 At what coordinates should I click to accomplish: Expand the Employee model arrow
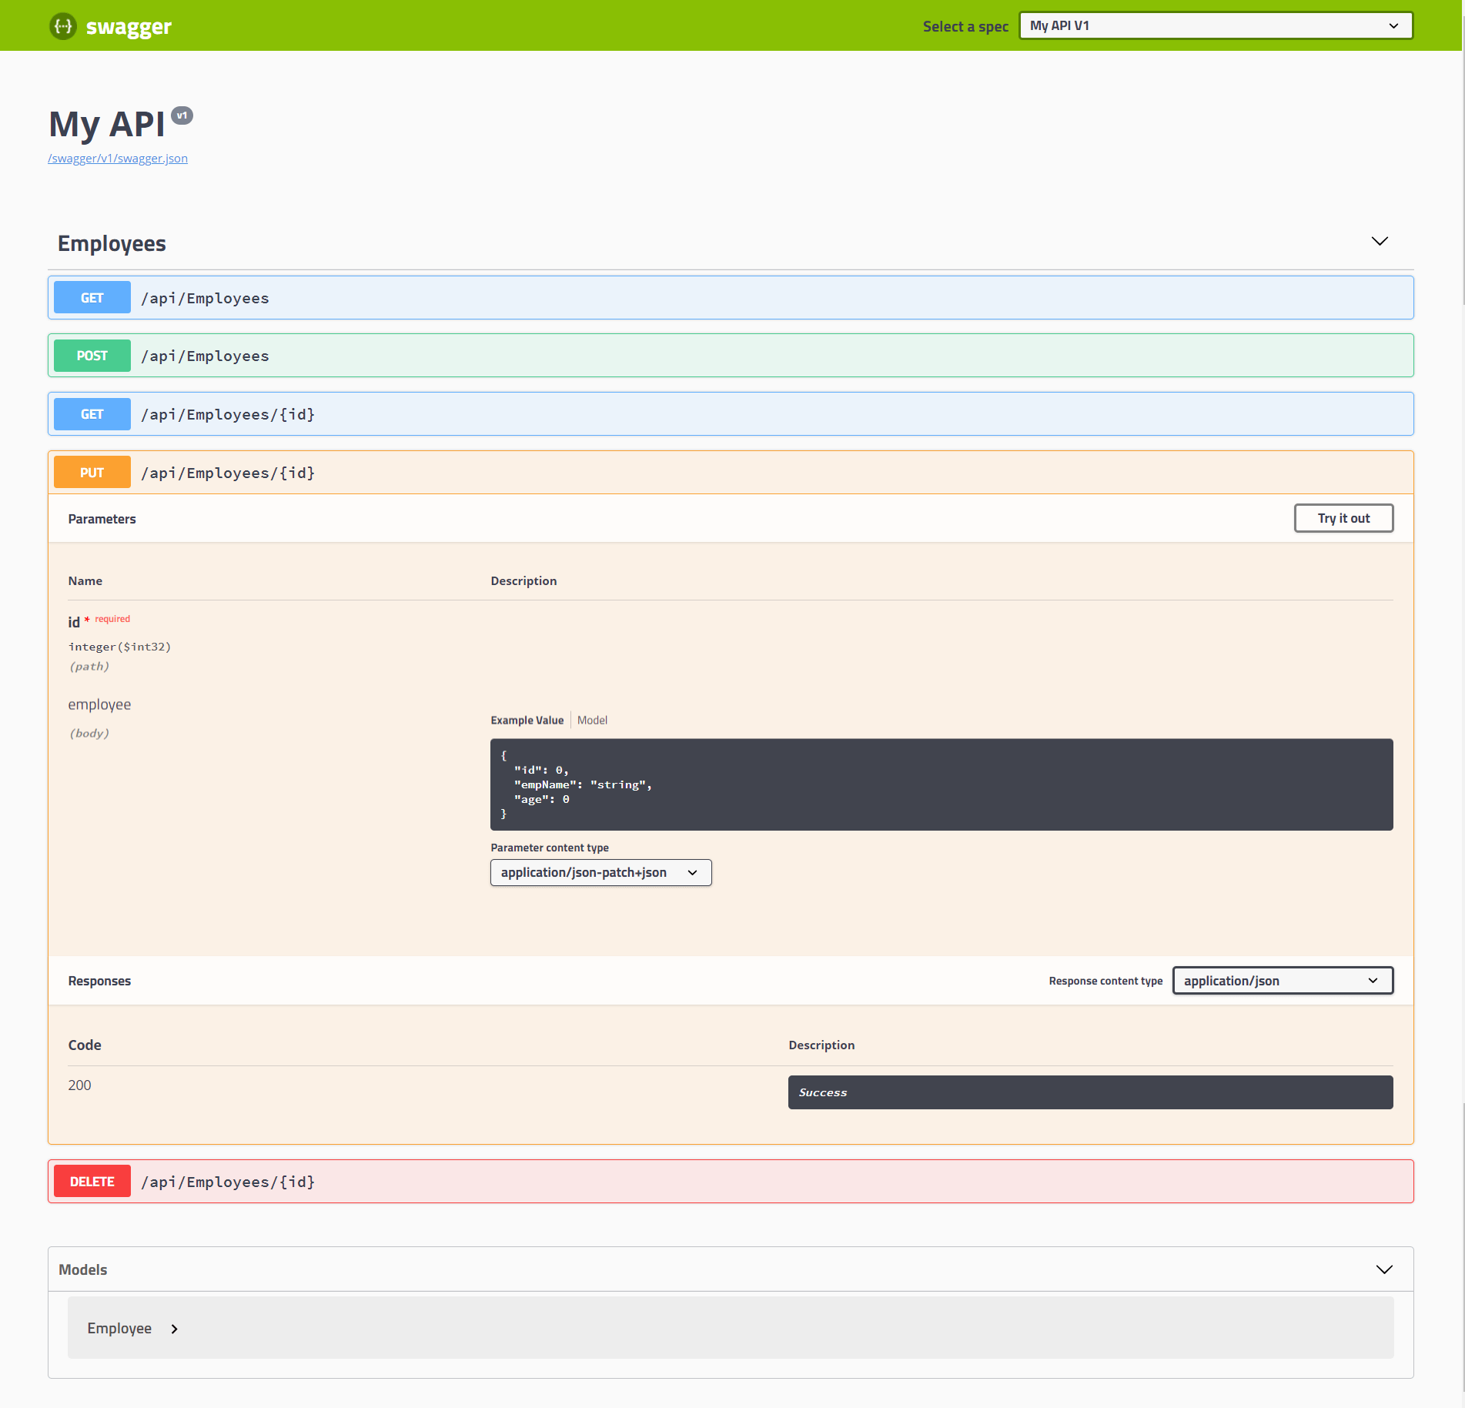tap(175, 1329)
